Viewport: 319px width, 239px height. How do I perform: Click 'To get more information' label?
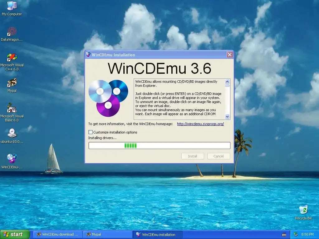pyautogui.click(x=131, y=124)
